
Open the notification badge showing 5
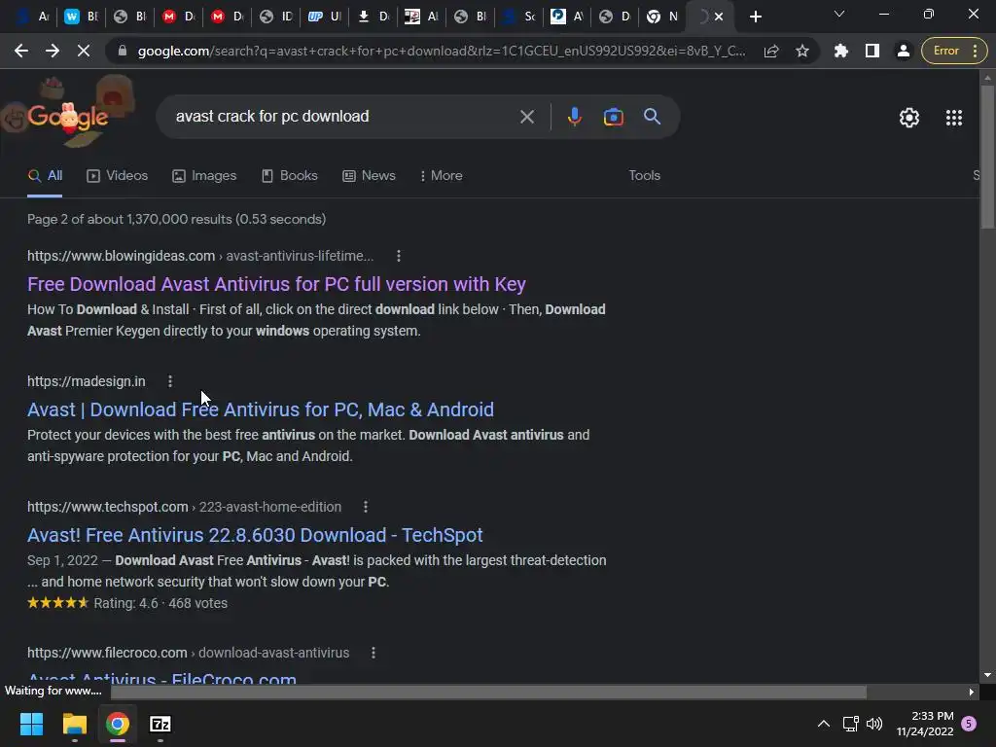[x=969, y=724]
